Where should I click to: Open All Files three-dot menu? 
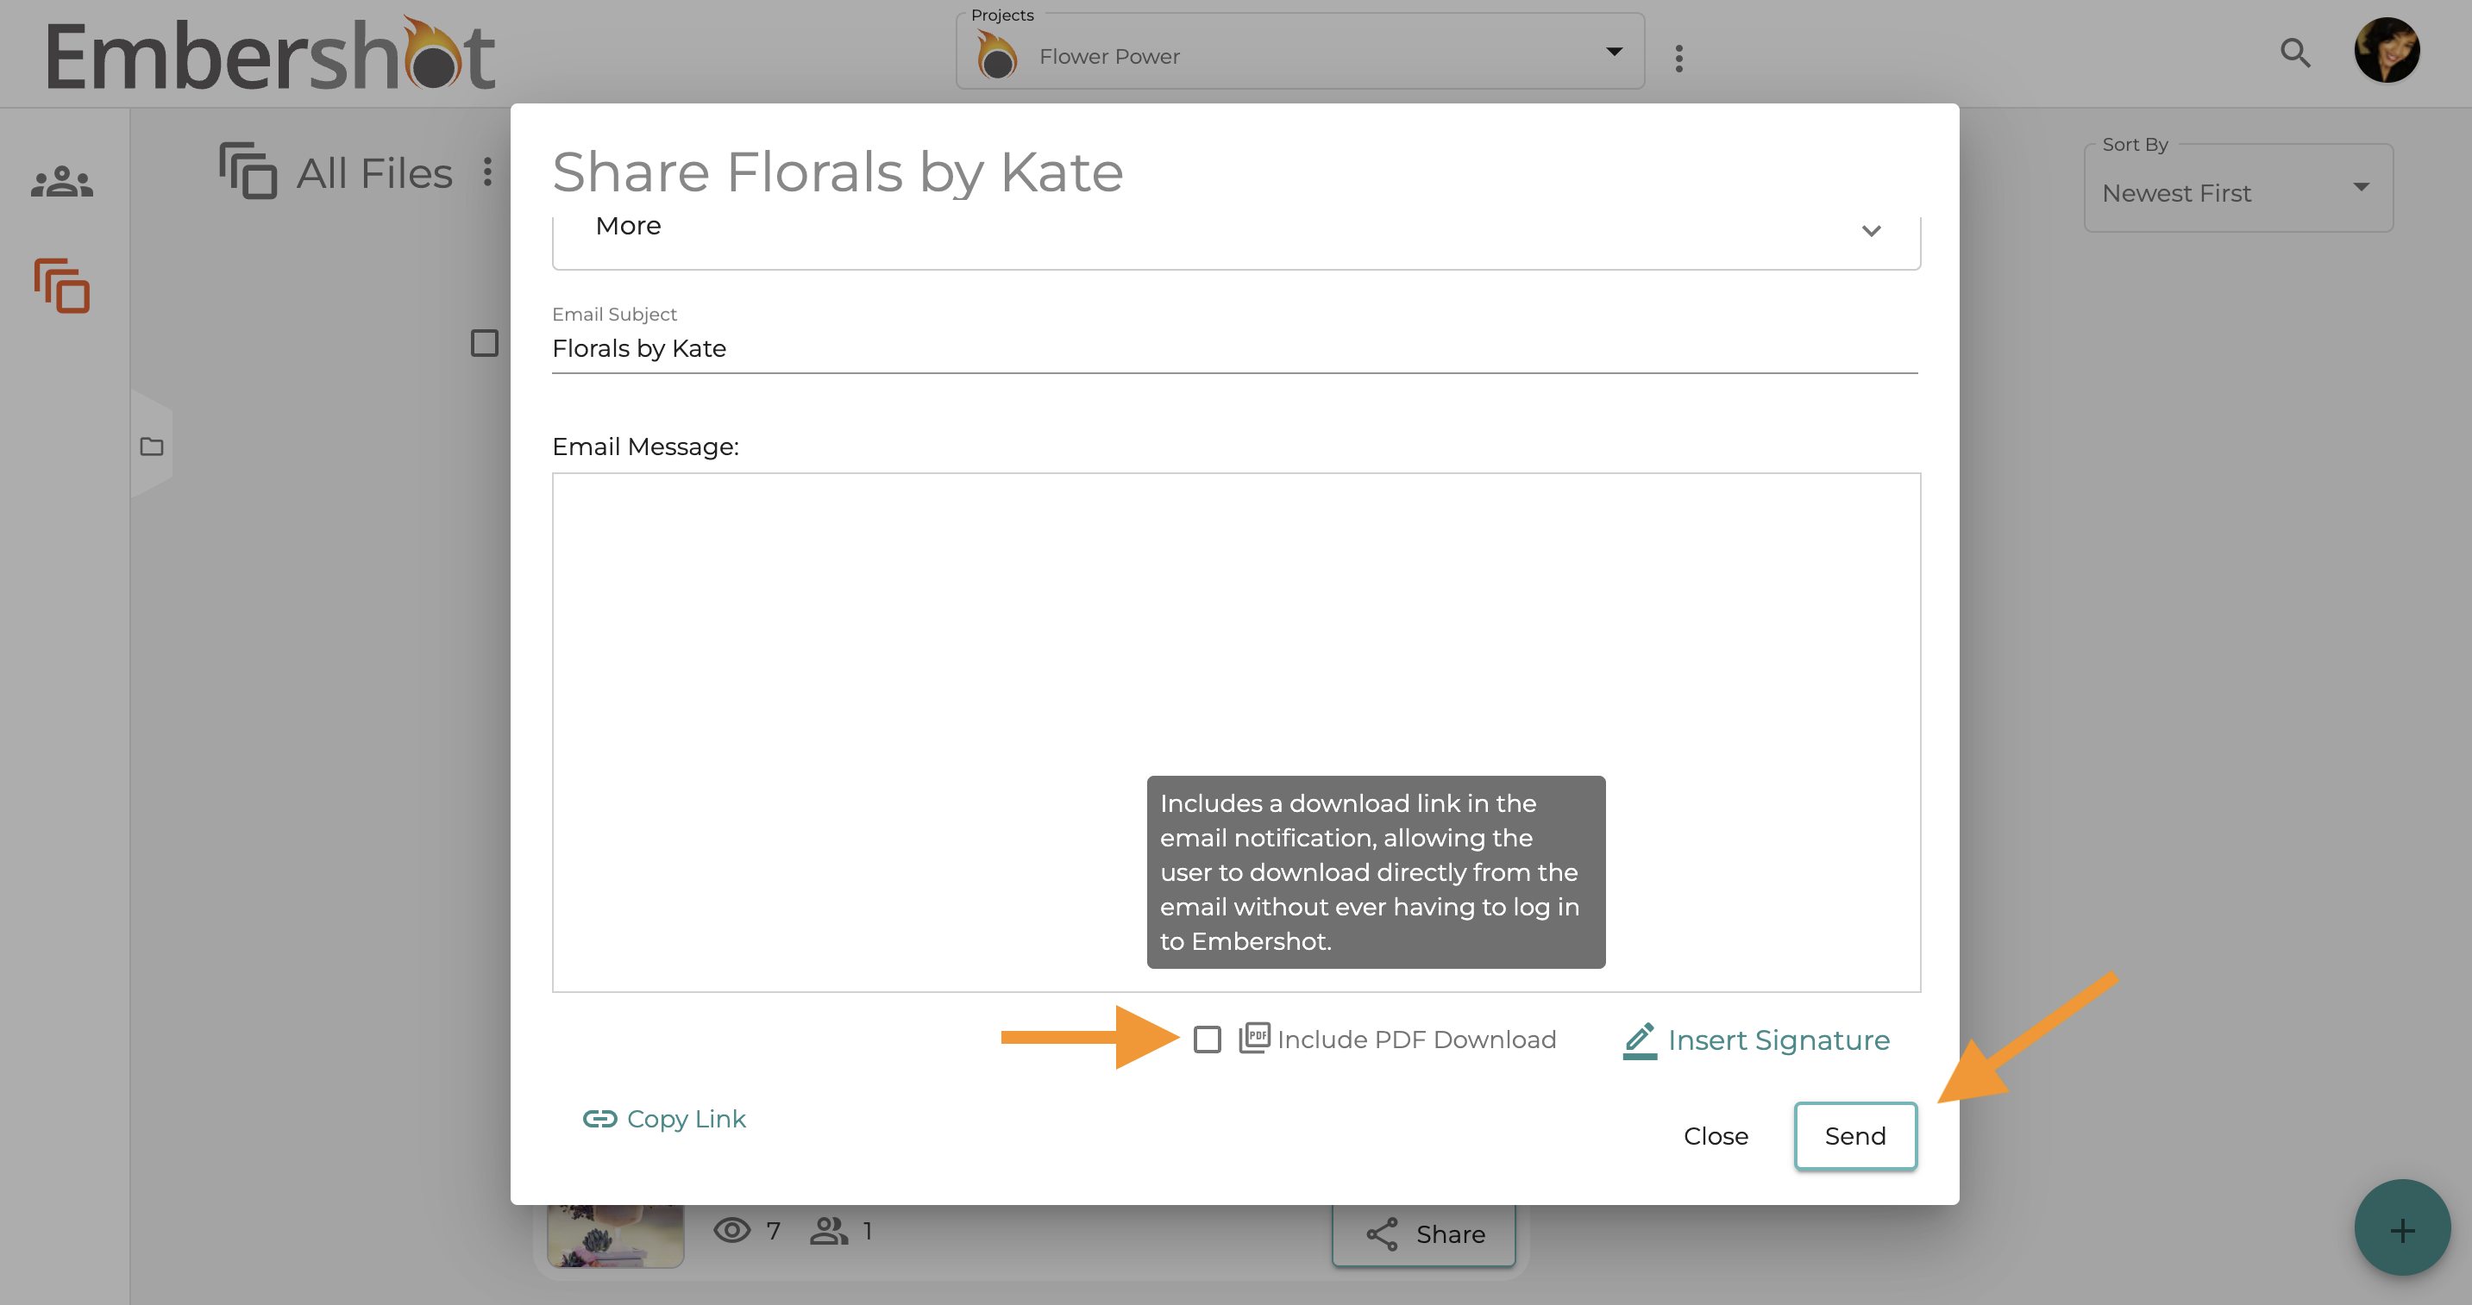[487, 172]
